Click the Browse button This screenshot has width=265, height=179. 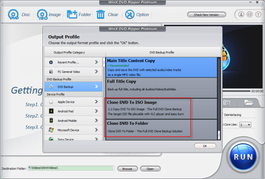click(127, 169)
